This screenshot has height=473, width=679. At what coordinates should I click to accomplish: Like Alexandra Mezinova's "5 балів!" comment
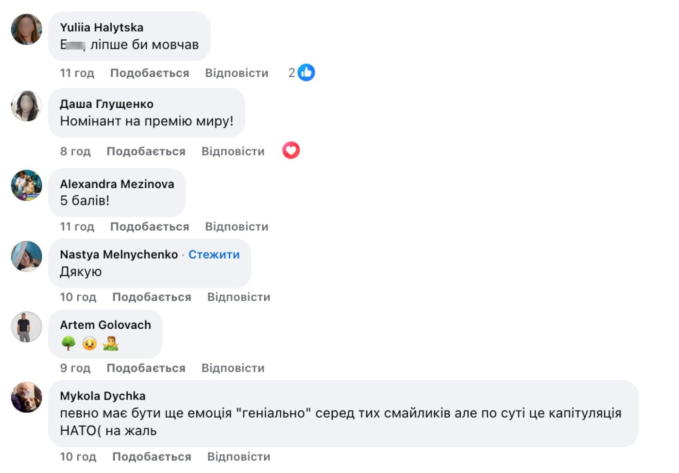(x=150, y=227)
